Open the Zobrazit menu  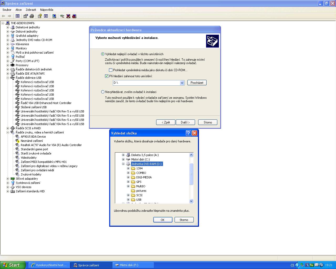point(31,10)
